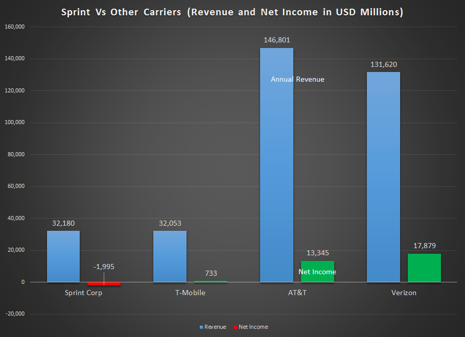
Task: Select the 32,053 data label
Action: [x=170, y=223]
